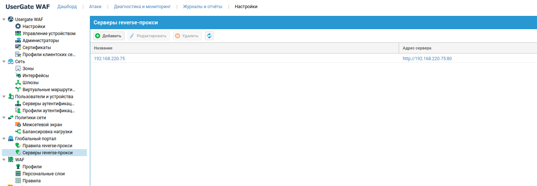537x186 pixels.
Task: Open Балансировка нагрузки label
Action: tap(47, 132)
